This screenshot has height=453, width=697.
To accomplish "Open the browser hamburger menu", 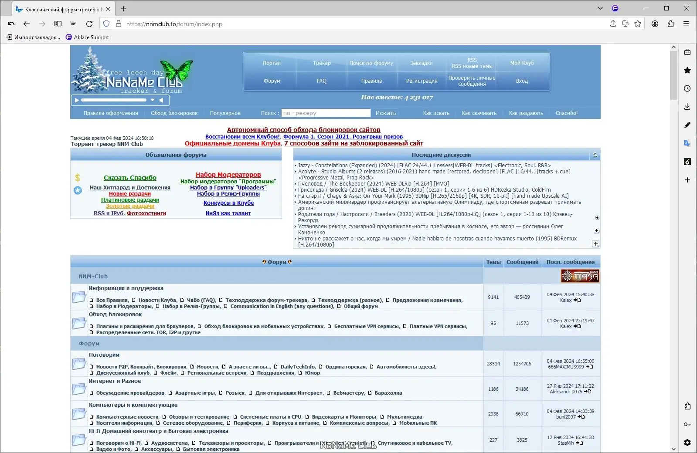I will [x=686, y=24].
